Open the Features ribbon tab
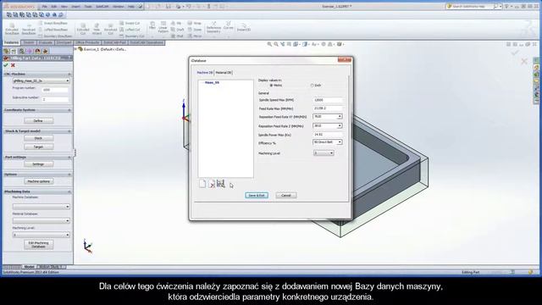Image resolution: width=542 pixels, height=305 pixels. pos(11,42)
